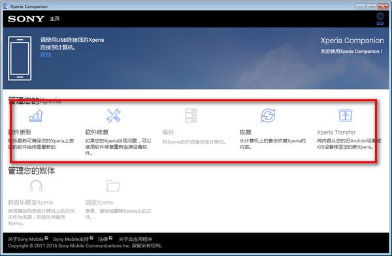The image size is (392, 256).
Task: Click the 将音乐移至Xperia title text
Action: [31, 202]
